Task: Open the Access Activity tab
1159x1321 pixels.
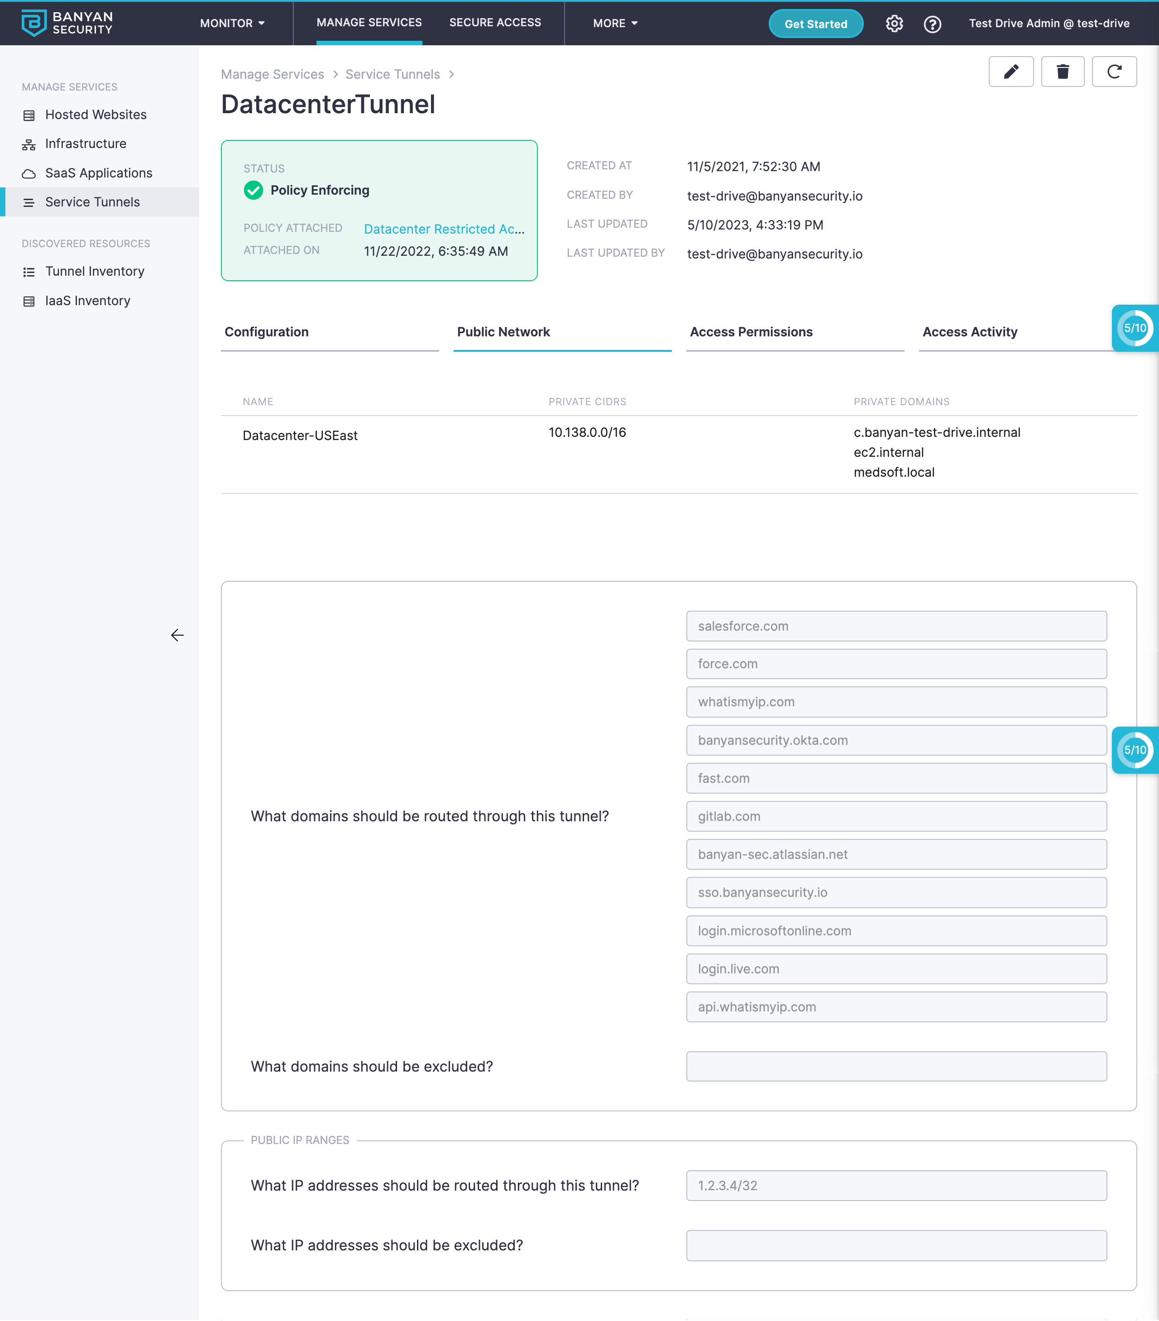Action: click(x=969, y=332)
